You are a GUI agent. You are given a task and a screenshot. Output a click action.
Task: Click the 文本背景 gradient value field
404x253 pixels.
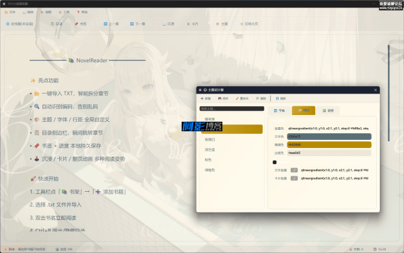335,170
